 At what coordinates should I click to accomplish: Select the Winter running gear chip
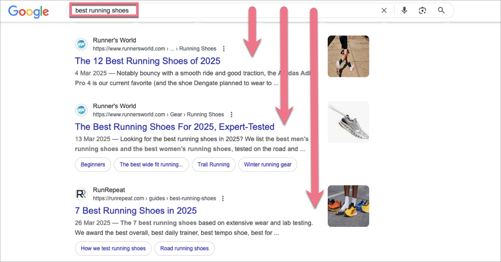(268, 164)
